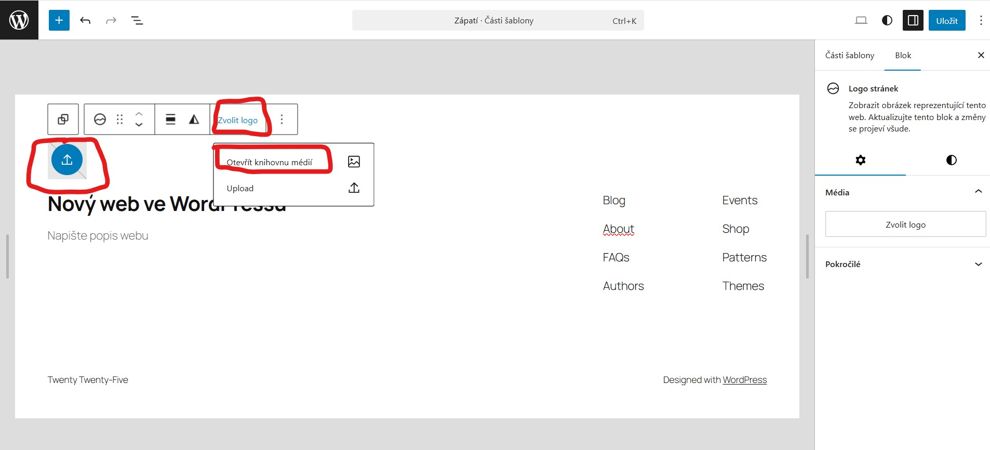Click the drag handle in block toolbar
Image resolution: width=990 pixels, height=450 pixels.
coord(120,120)
